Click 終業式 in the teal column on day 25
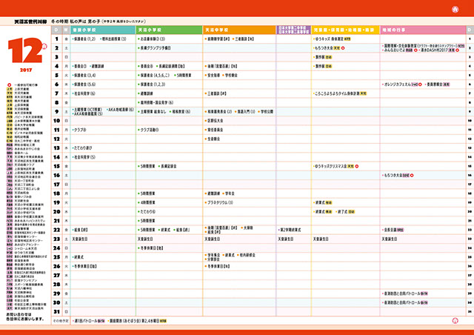This screenshot has width=474, height=335. point(79,257)
